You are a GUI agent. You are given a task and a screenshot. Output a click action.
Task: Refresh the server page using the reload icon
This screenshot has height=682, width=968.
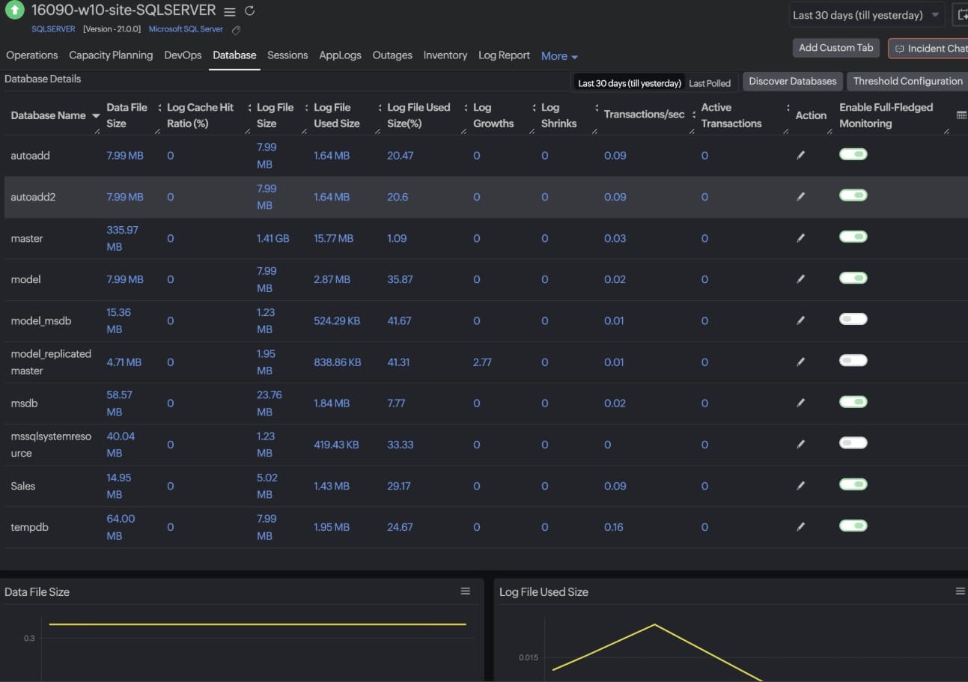249,10
